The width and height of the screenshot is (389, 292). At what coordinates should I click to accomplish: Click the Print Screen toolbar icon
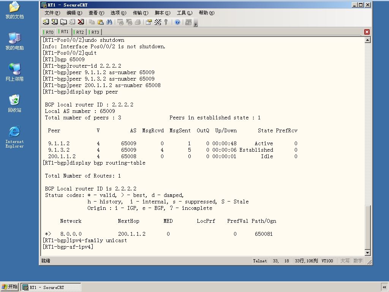[120, 22]
